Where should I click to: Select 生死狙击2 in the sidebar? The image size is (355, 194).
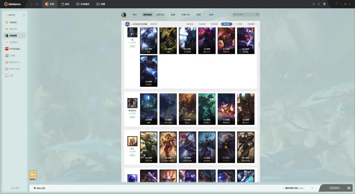(15, 42)
